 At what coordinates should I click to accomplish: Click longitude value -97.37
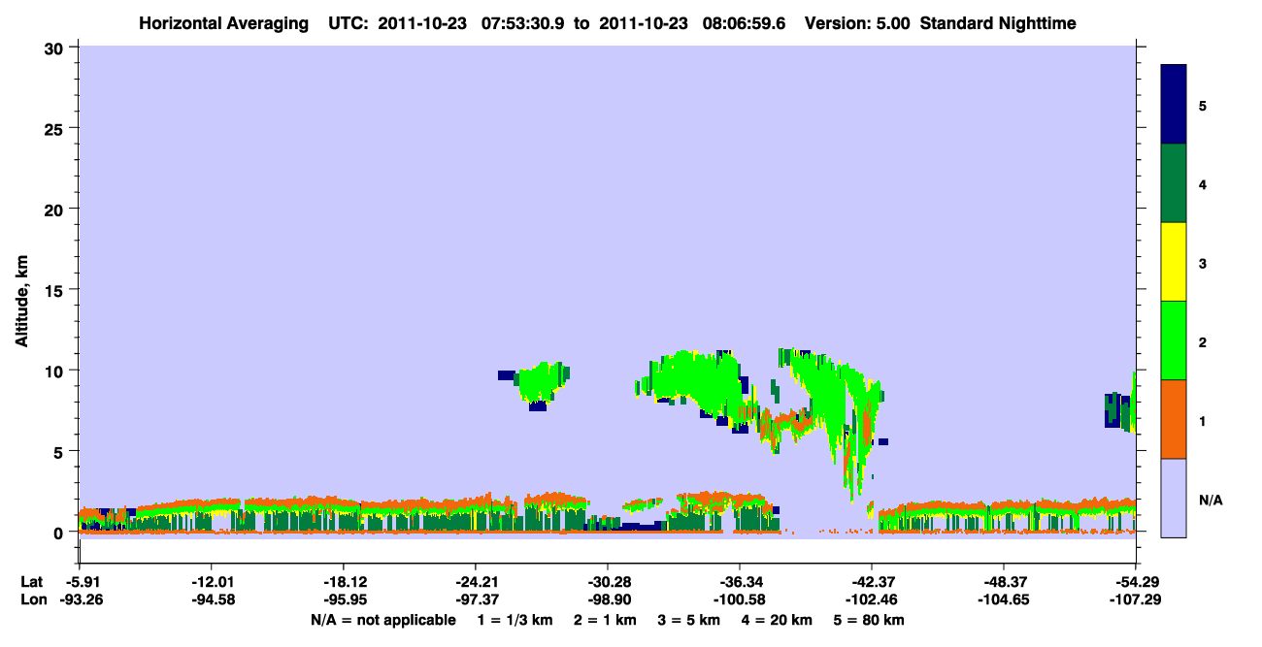[475, 600]
